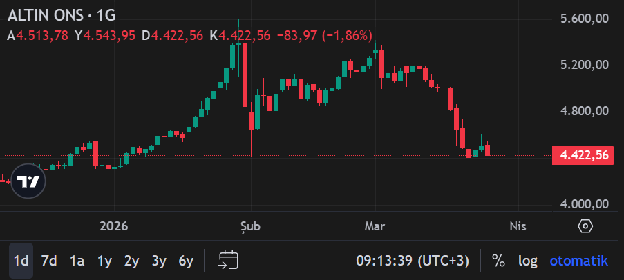The width and height of the screenshot is (624, 280).
Task: Switch to the 1a range
Action: [x=77, y=261]
